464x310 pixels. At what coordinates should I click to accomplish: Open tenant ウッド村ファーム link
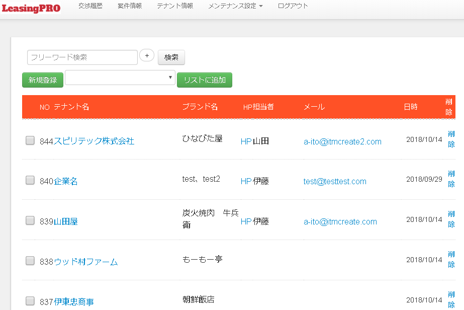coord(86,262)
